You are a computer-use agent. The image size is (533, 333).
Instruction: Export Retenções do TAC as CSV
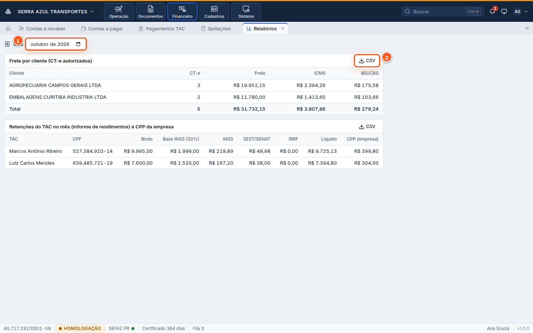367,127
